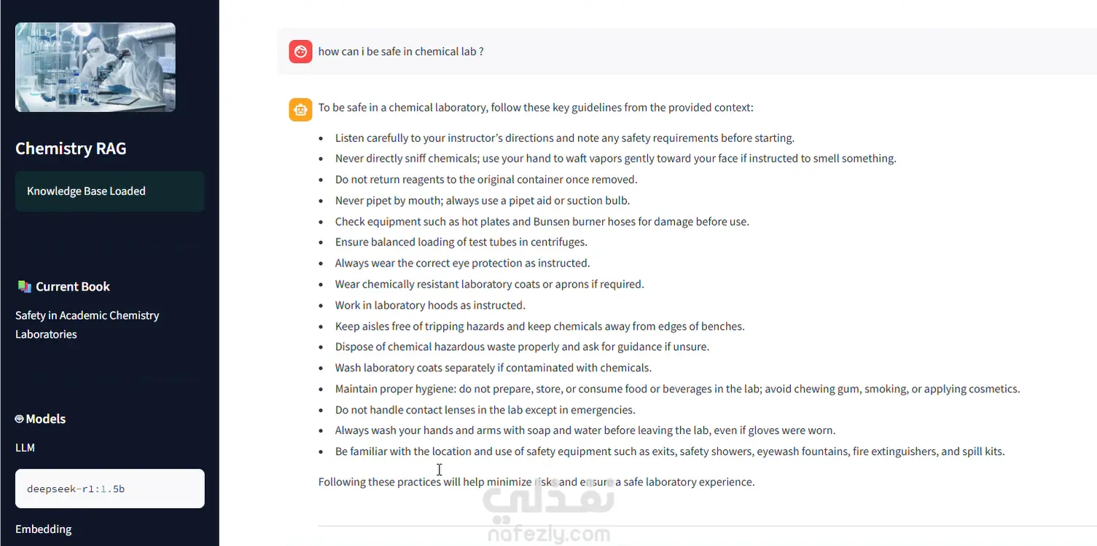The height and width of the screenshot is (546, 1097).
Task: Click the bullet about eye protection
Action: coord(463,263)
